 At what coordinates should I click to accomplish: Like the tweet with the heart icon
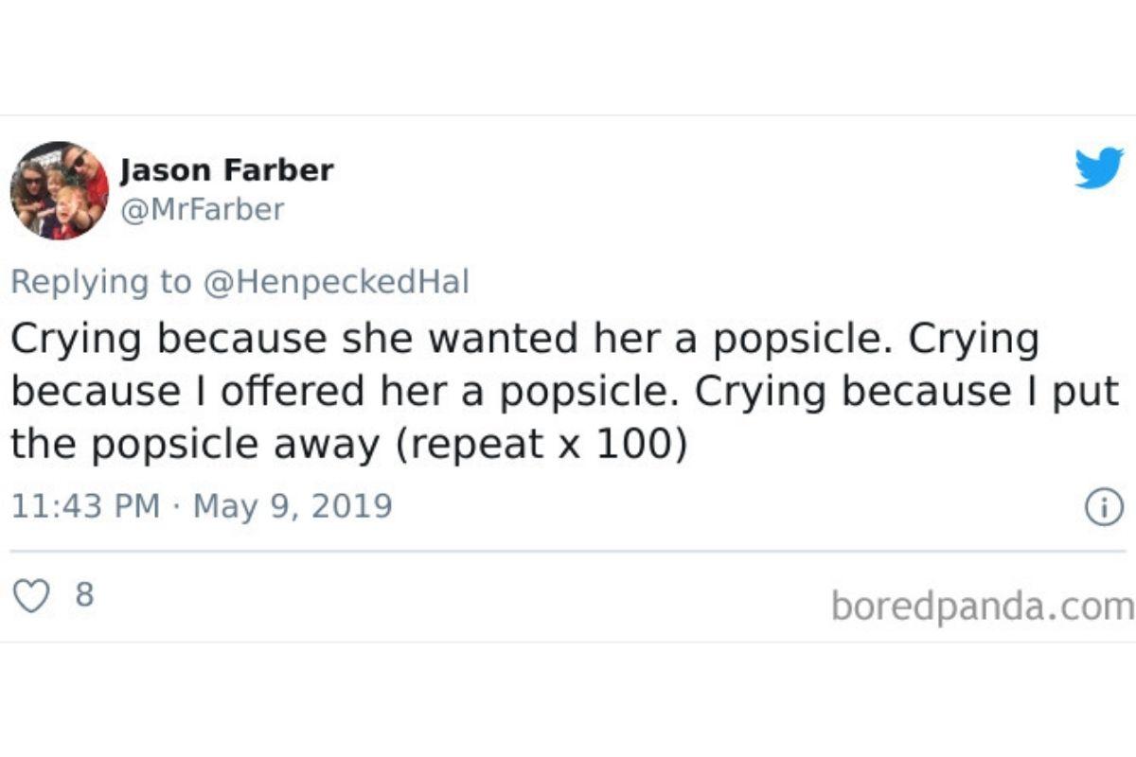[32, 595]
